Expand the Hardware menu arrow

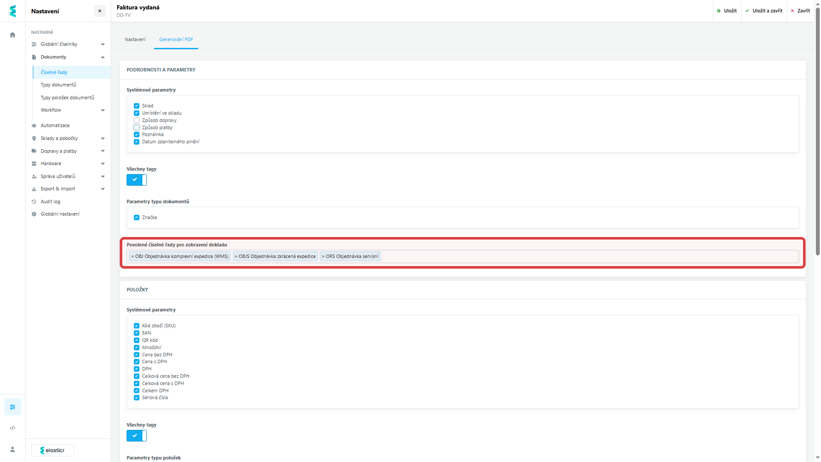click(103, 164)
